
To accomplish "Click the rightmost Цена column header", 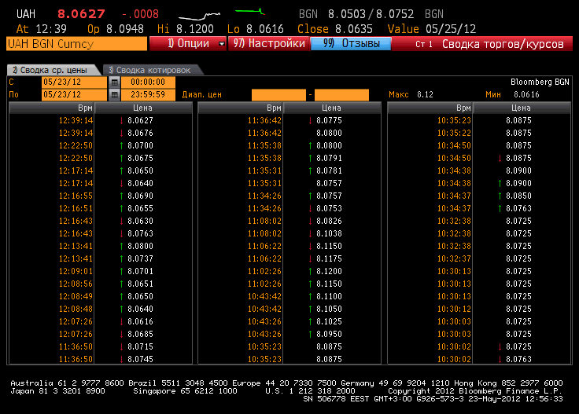I will [522, 108].
